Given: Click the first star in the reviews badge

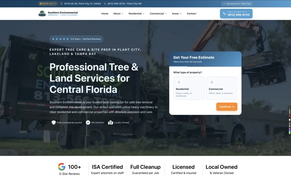Looking at the screenshot, I should point(53,39).
